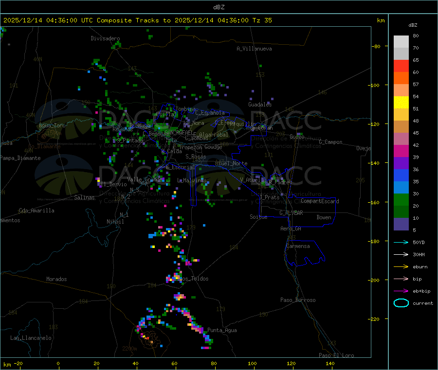The image size is (438, 370).
Task: Click the 80 dBZ light gray swatch
Action: coord(401,42)
